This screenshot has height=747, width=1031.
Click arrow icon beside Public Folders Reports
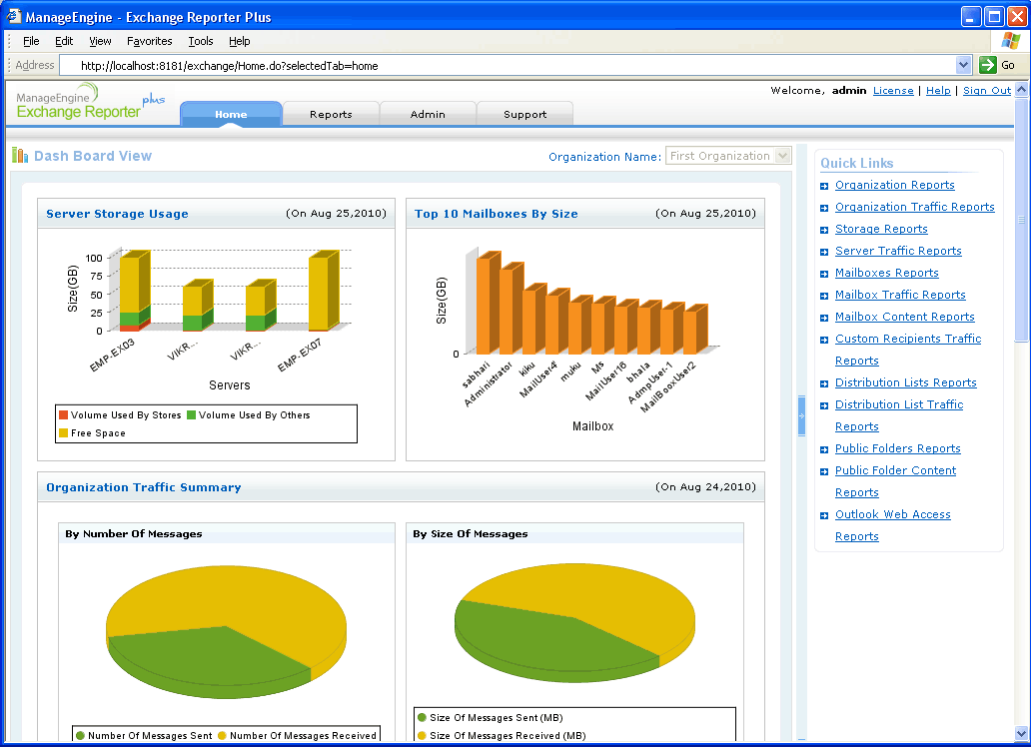coord(824,449)
